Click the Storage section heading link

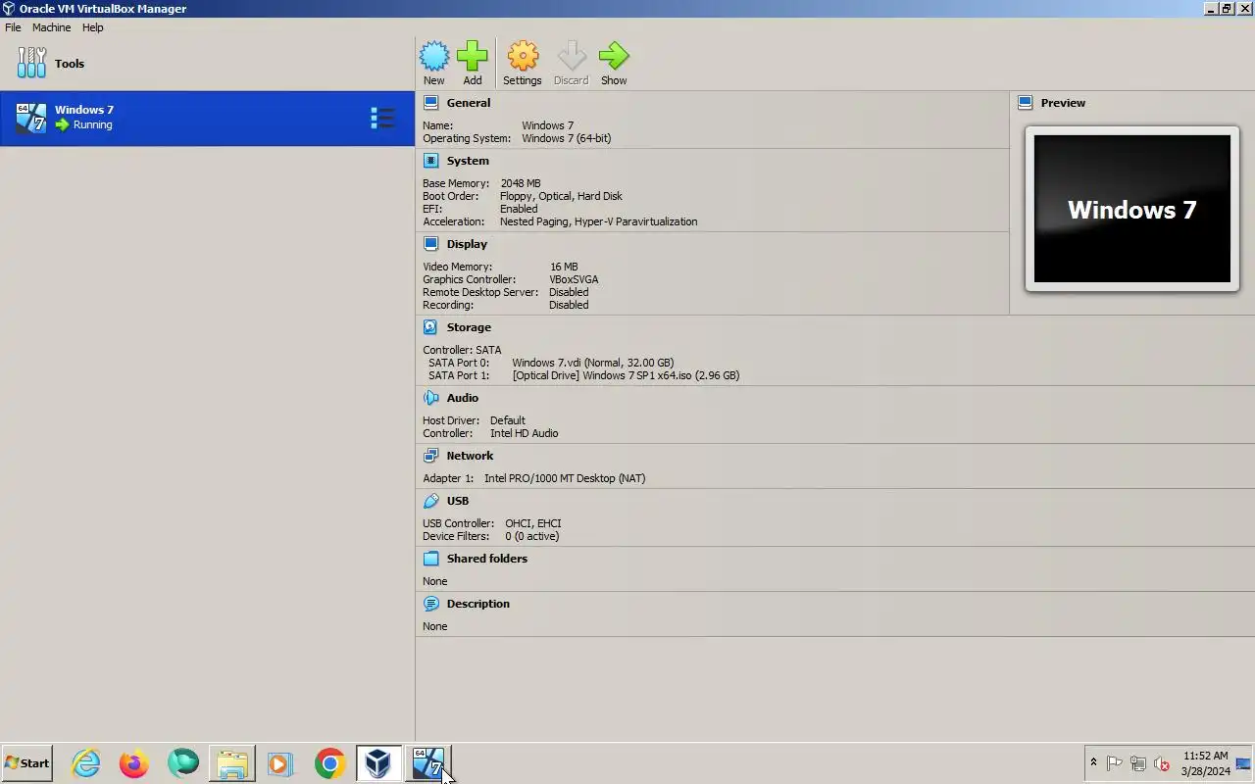coord(469,327)
